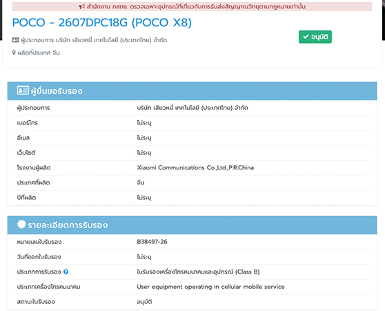Select the สถานะใบรับรอง row label
Viewport: 385px width, 311px height.
coord(36,302)
